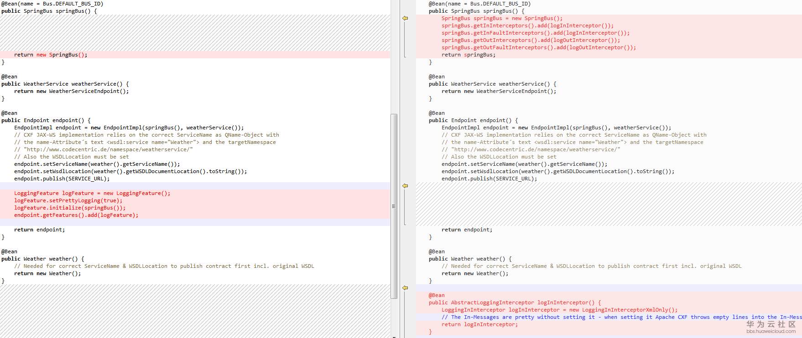Click the '// Needed for correct ServiceName' comment in right pane
Image resolution: width=802 pixels, height=338 pixels.
coord(592,266)
